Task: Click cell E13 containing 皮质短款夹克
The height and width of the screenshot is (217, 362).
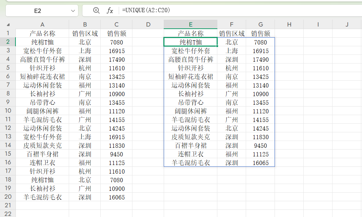Action: (190, 137)
